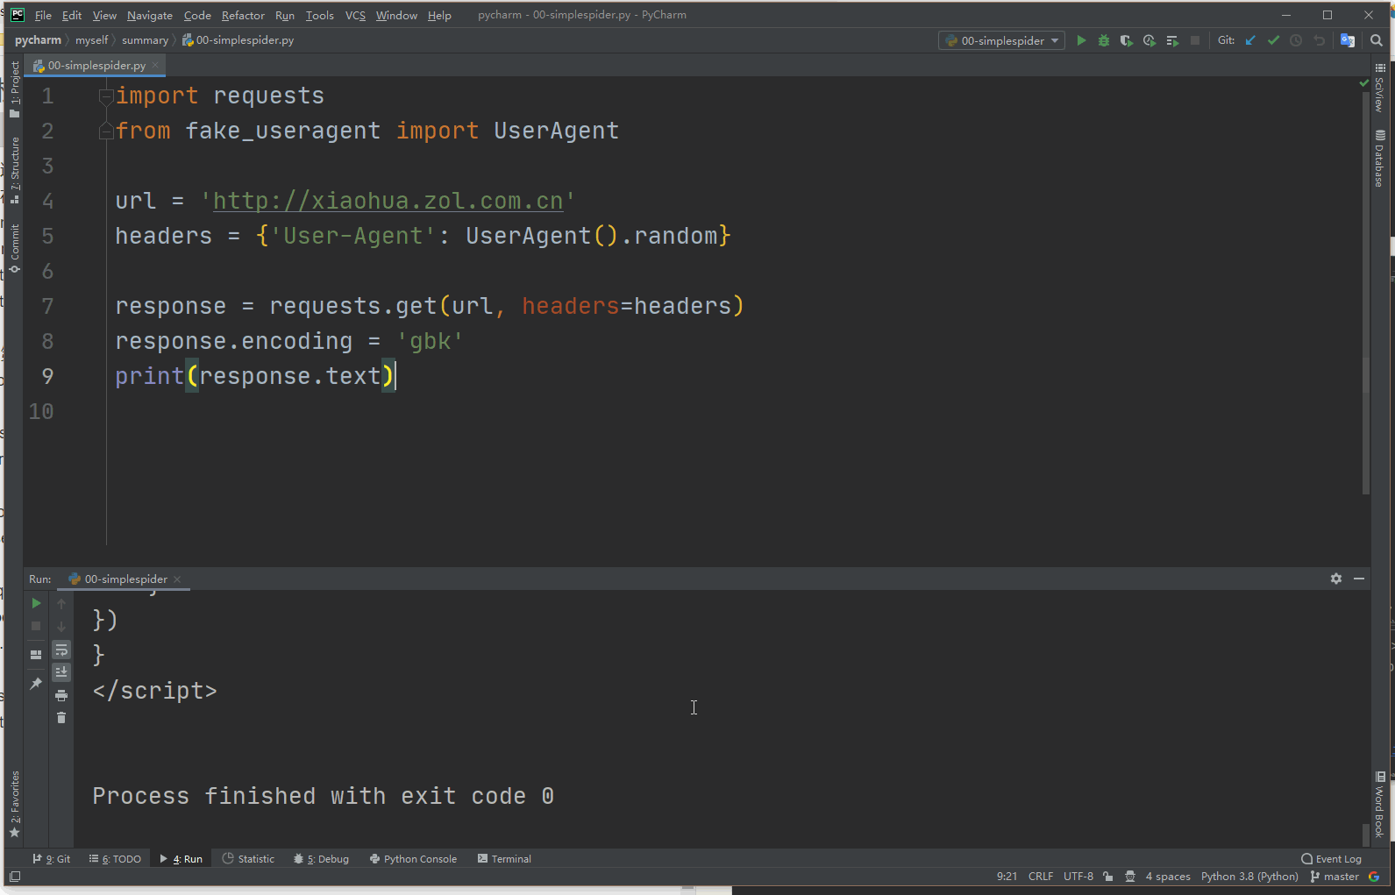Show Git history via the clock icon
This screenshot has width=1395, height=895.
(1296, 40)
